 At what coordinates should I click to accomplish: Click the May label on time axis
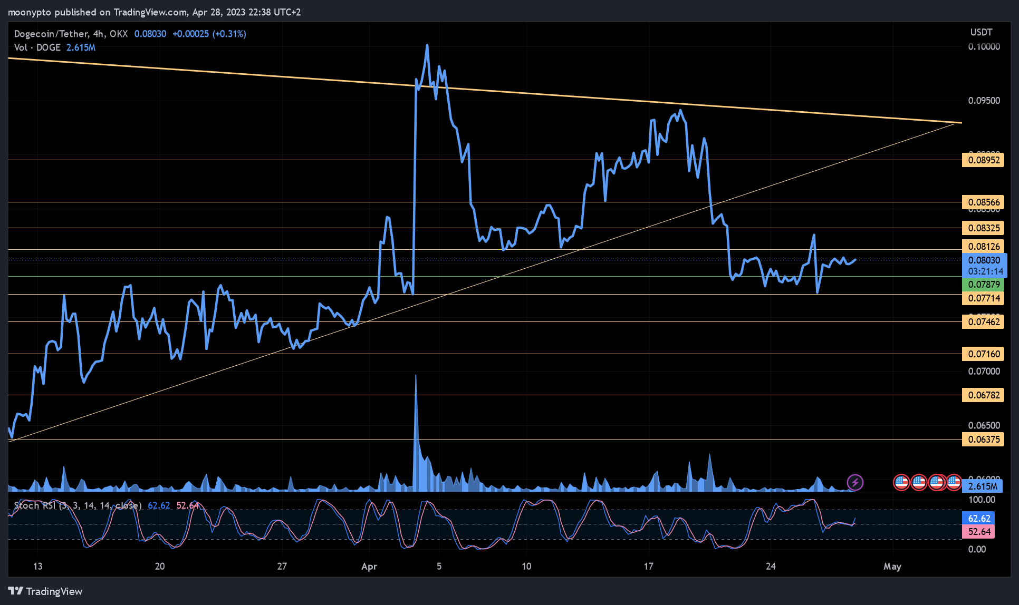(x=892, y=567)
